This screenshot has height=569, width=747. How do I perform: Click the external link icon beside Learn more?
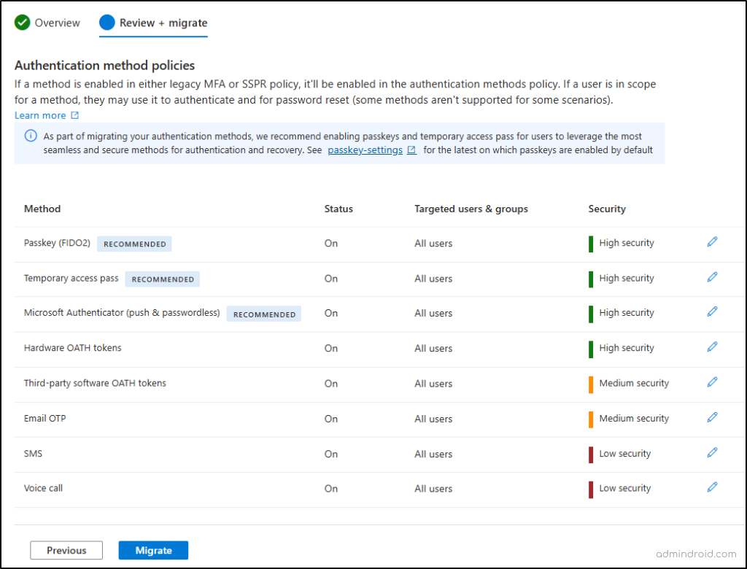click(x=75, y=115)
